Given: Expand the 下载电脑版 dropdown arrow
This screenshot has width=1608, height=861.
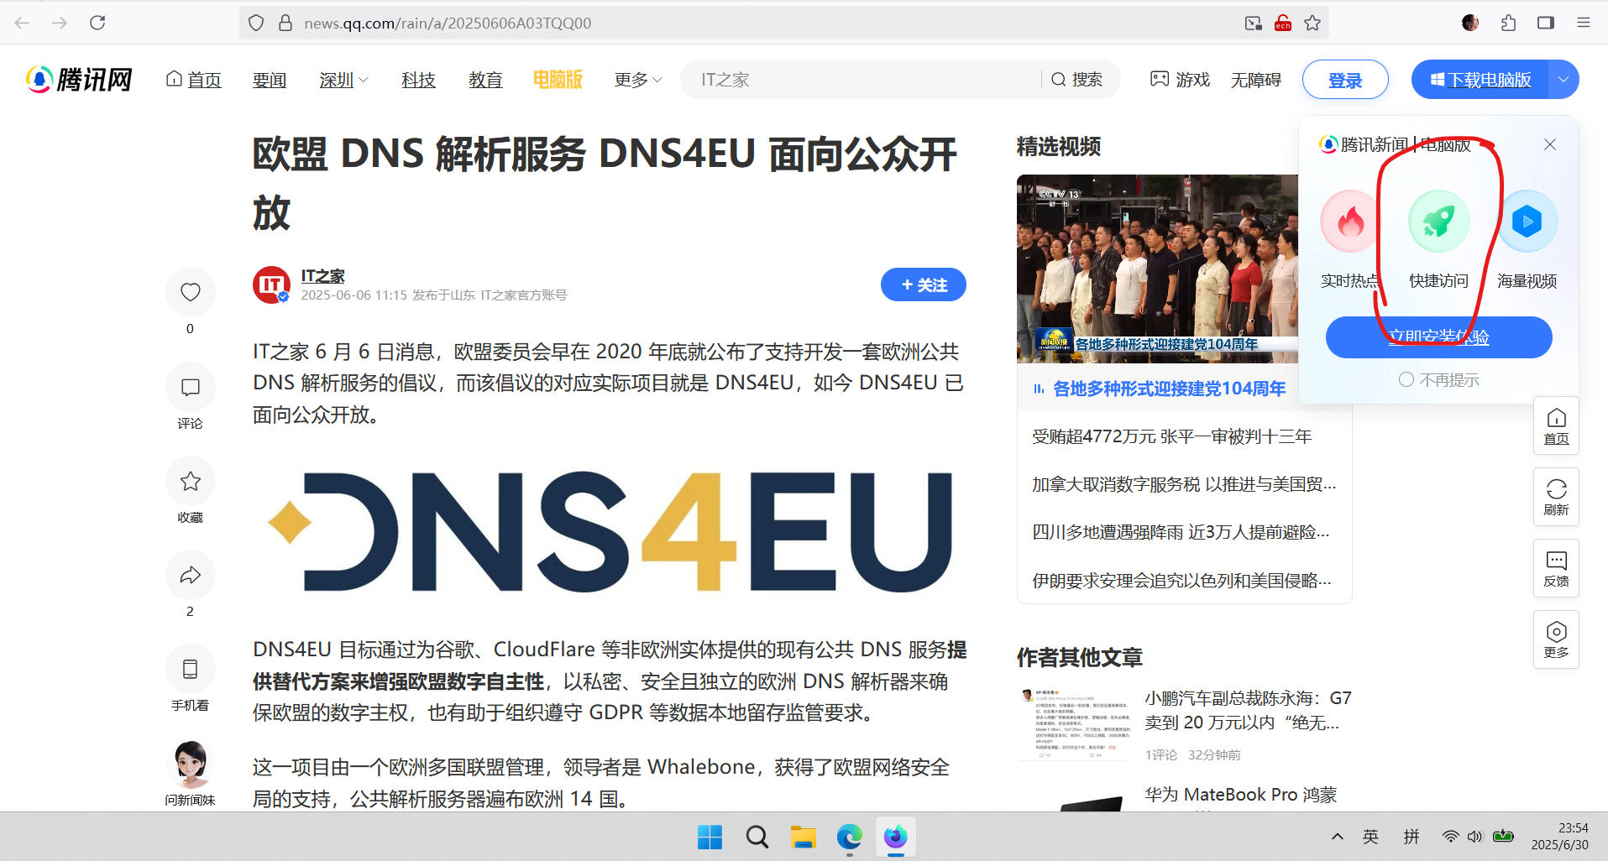Looking at the screenshot, I should point(1563,79).
